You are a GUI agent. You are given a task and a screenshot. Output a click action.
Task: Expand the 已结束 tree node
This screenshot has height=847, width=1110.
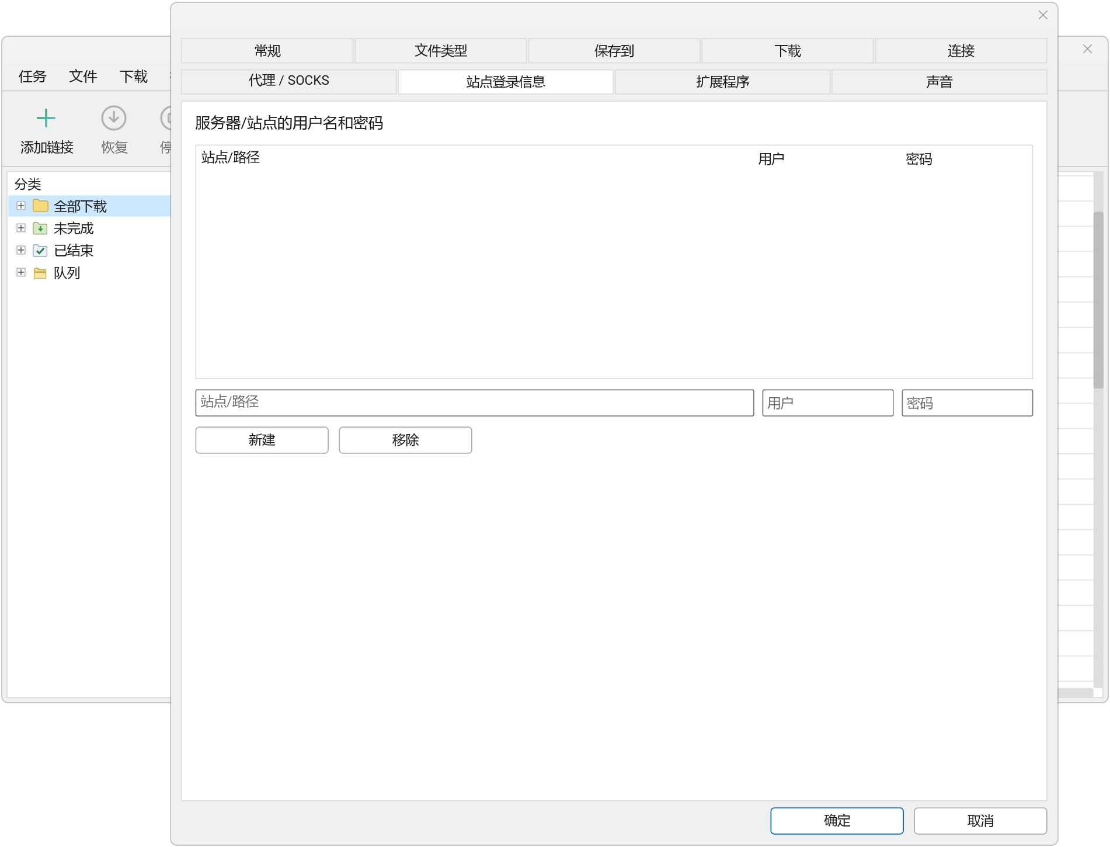pyautogui.click(x=21, y=250)
